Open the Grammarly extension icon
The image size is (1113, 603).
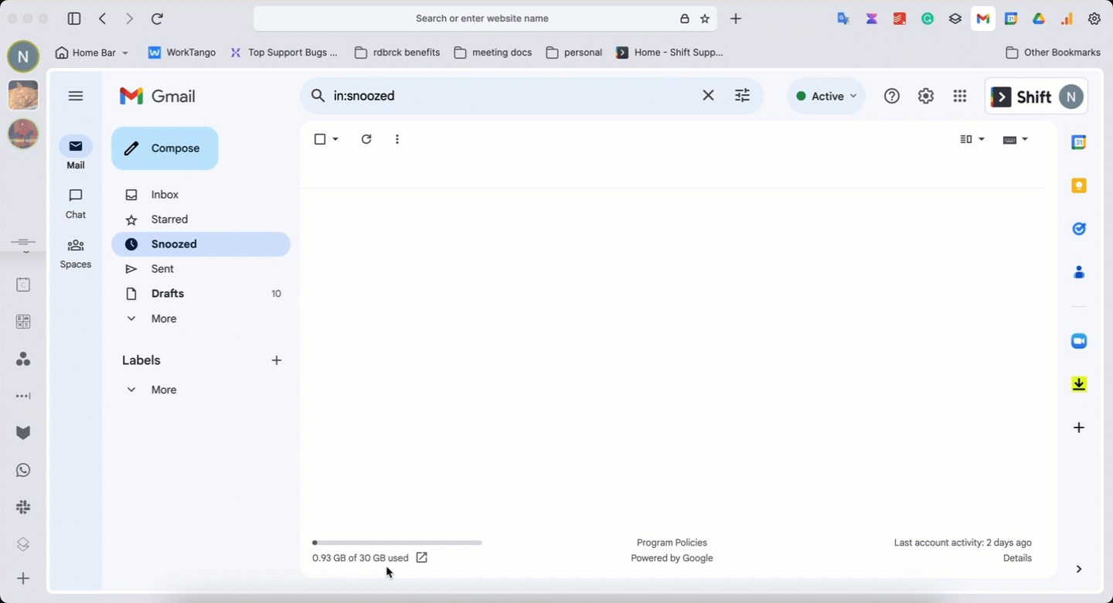pos(927,19)
